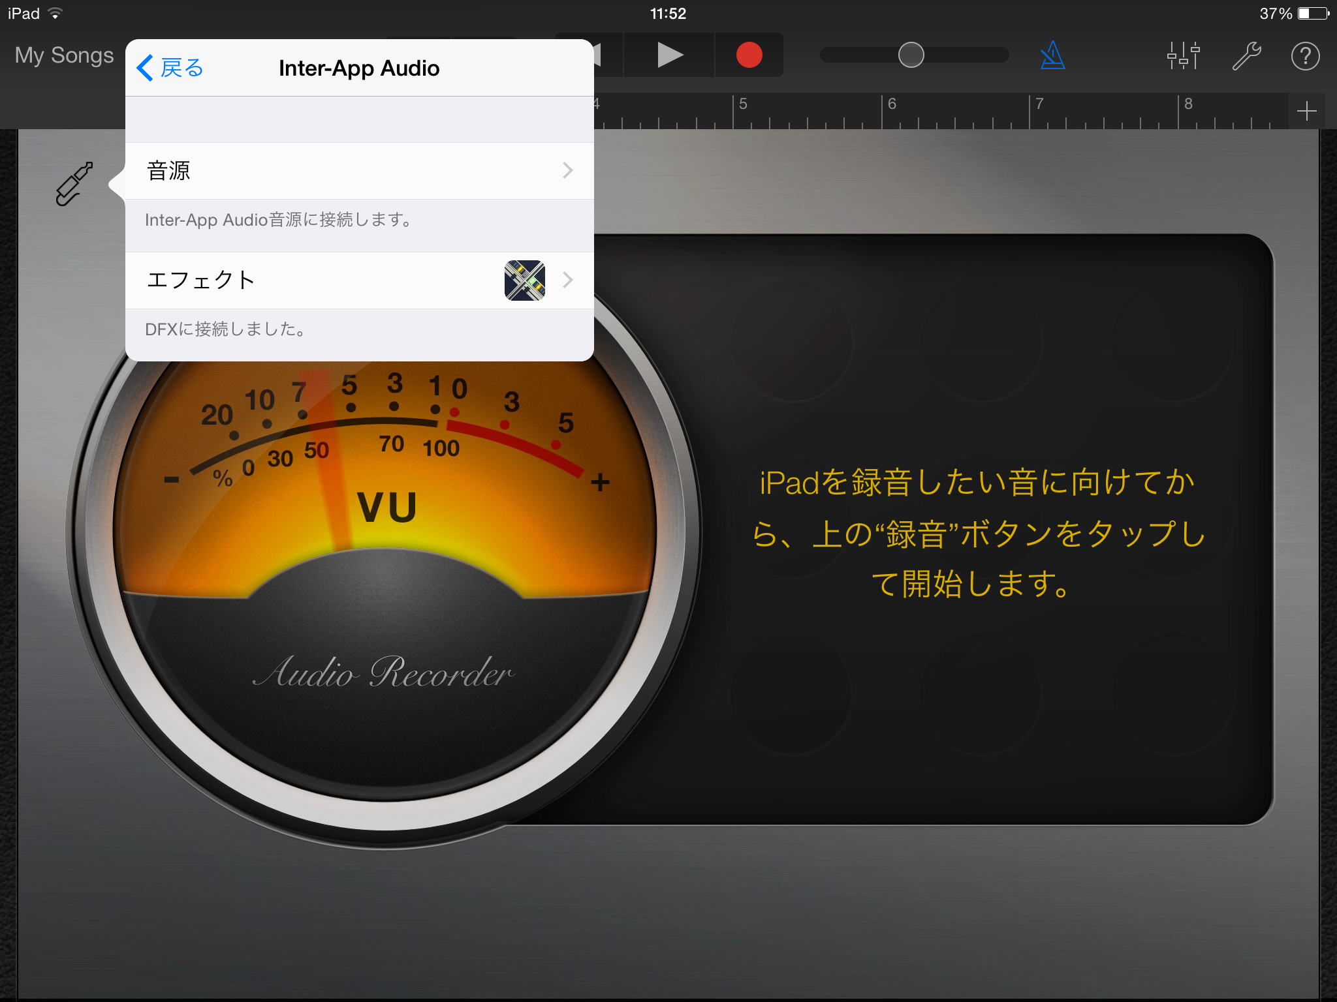Tap the Inter-App Audio popover title
The height and width of the screenshot is (1002, 1337).
359,68
